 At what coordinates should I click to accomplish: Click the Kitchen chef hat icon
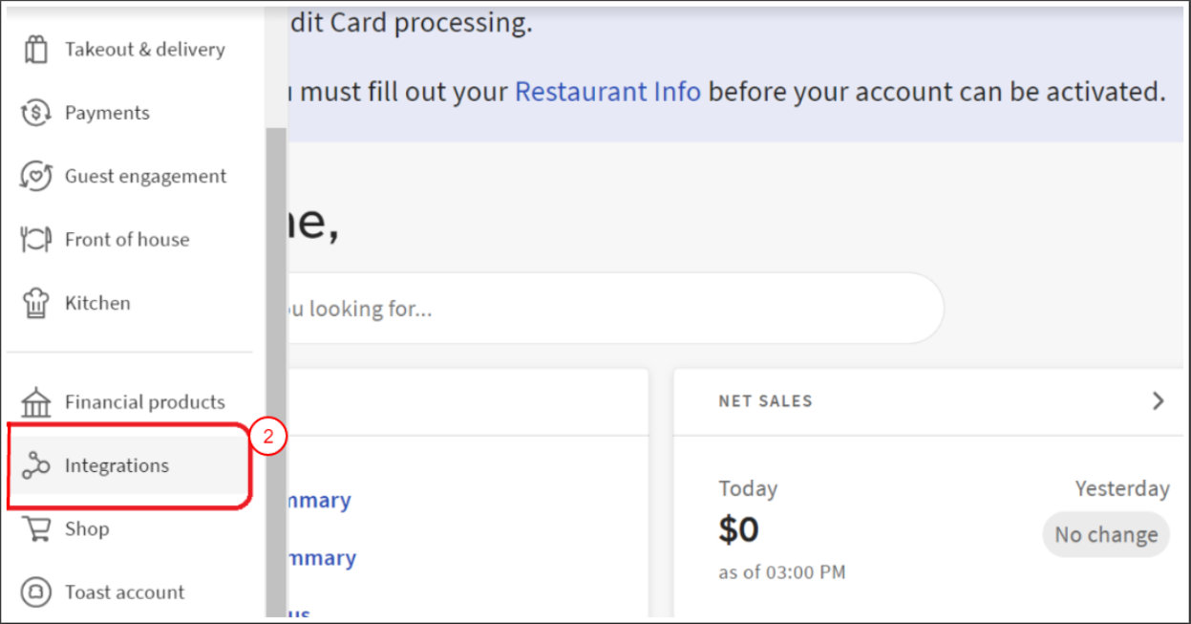click(35, 304)
